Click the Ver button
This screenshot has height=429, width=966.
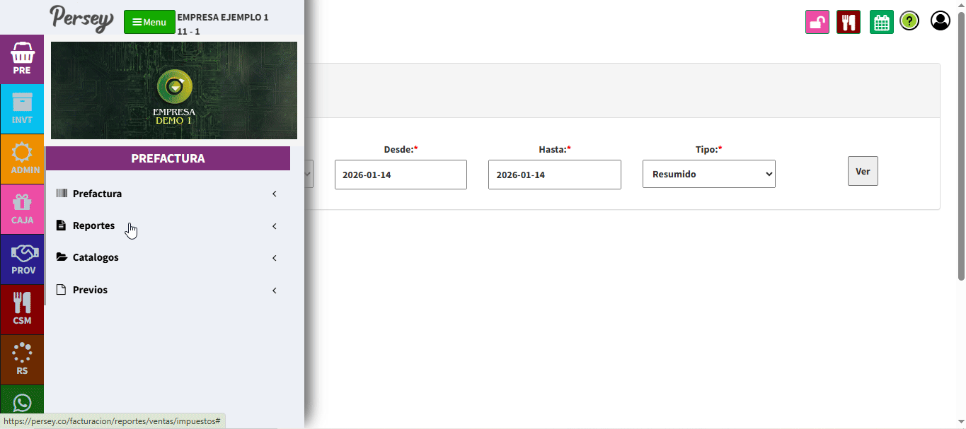tap(863, 171)
